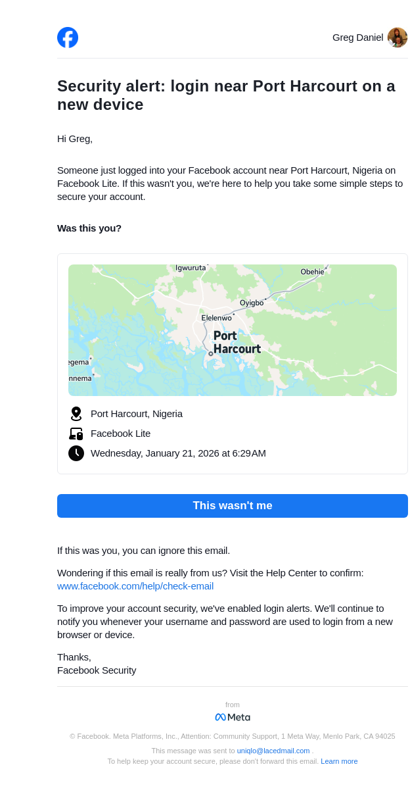This screenshot has height=798, width=410.
Task: Click the Facebook logo icon
Action: pyautogui.click(x=68, y=37)
